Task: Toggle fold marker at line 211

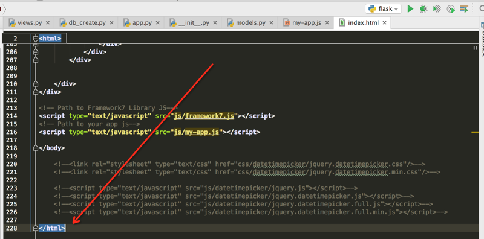Action: point(36,92)
